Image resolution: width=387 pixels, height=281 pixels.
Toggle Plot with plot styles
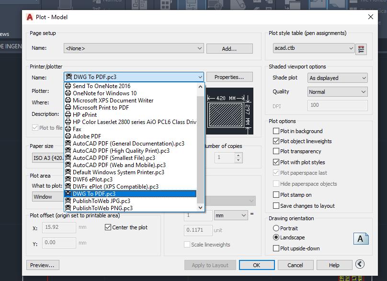click(276, 162)
